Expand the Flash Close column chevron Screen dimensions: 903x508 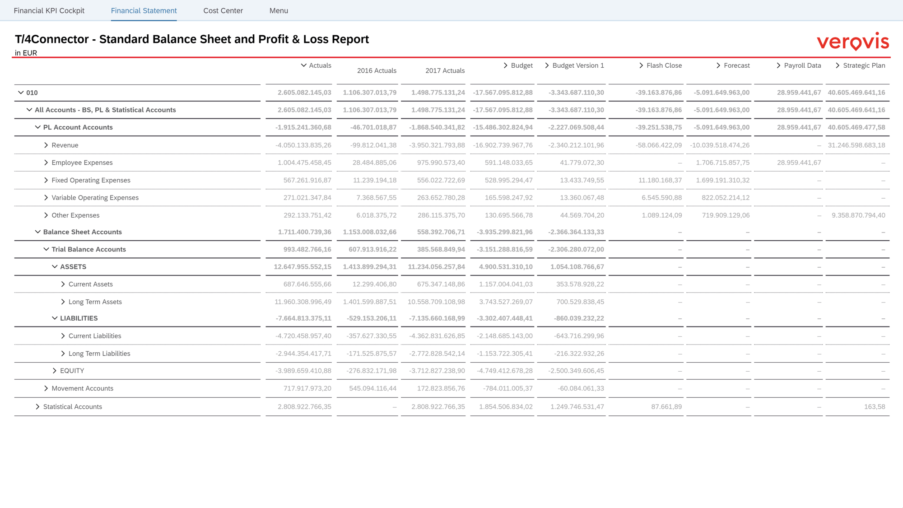pyautogui.click(x=641, y=65)
